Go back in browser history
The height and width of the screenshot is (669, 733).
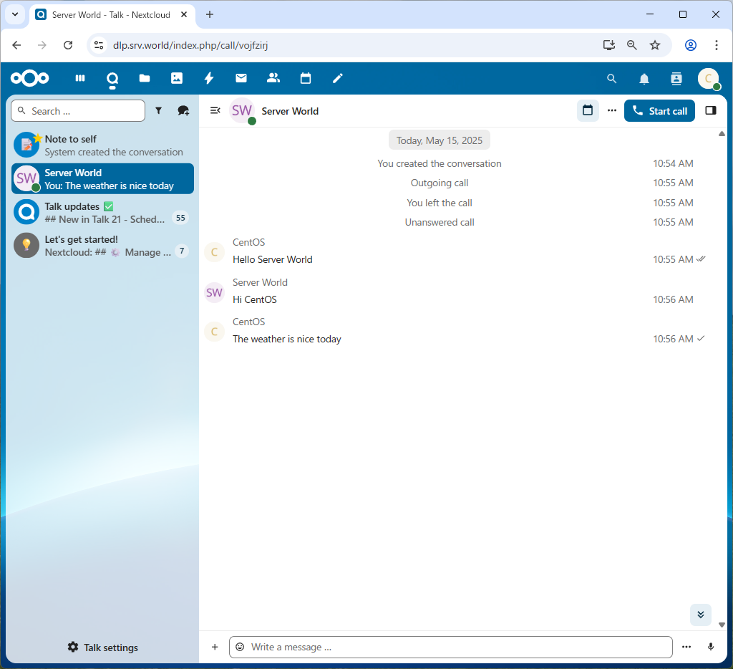coord(17,45)
